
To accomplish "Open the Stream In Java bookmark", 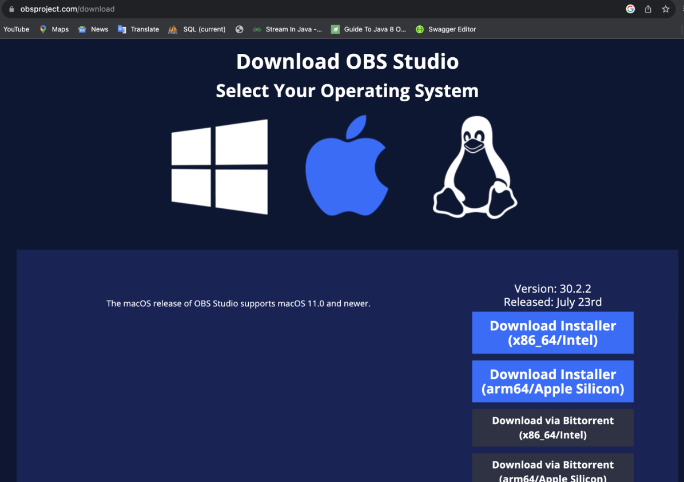I will [x=287, y=29].
